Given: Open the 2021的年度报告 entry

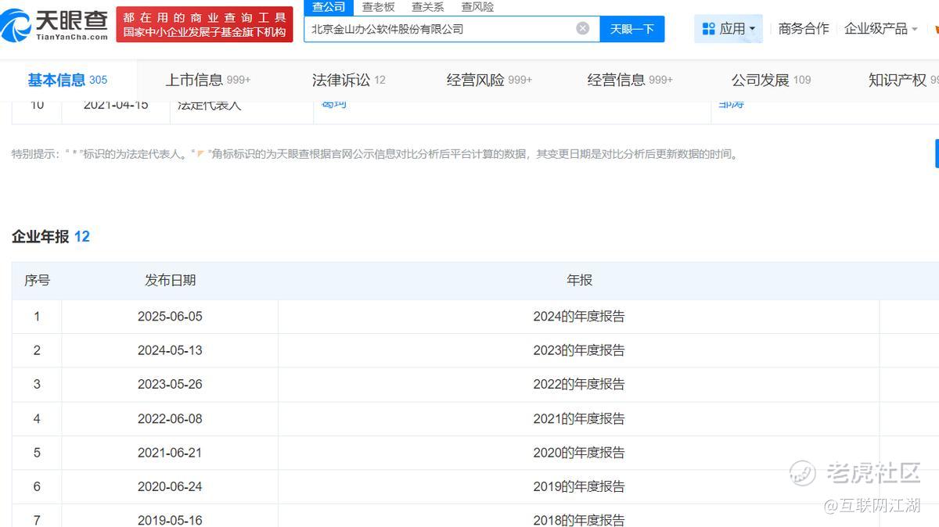Looking at the screenshot, I should [x=579, y=418].
